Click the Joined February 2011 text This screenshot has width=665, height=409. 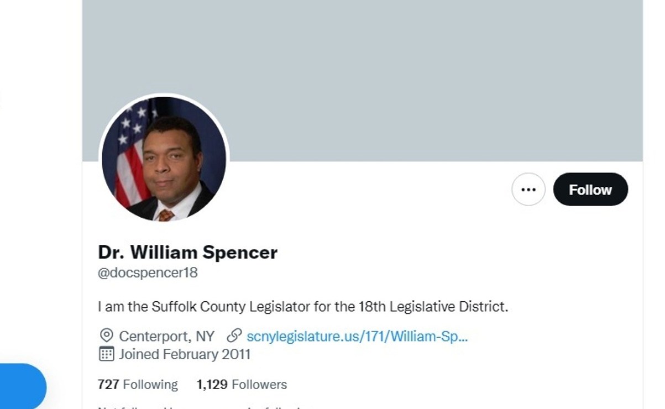tap(185, 354)
